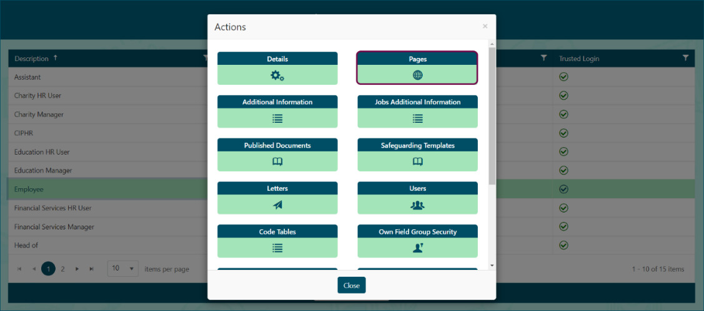Open Additional Information list icon
The height and width of the screenshot is (311, 704).
coord(277,119)
